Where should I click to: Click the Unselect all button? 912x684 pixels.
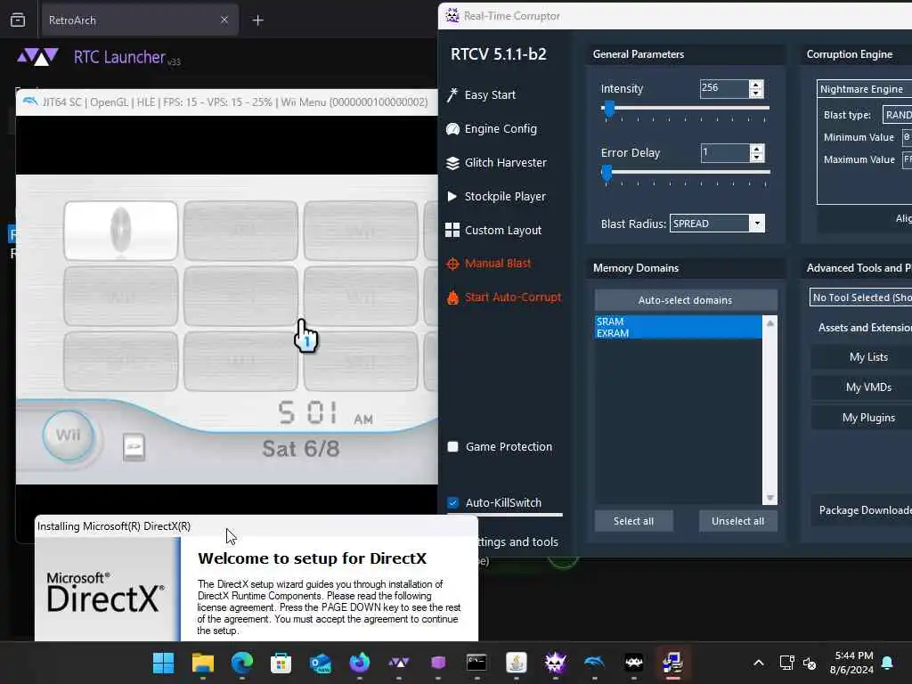pos(737,521)
